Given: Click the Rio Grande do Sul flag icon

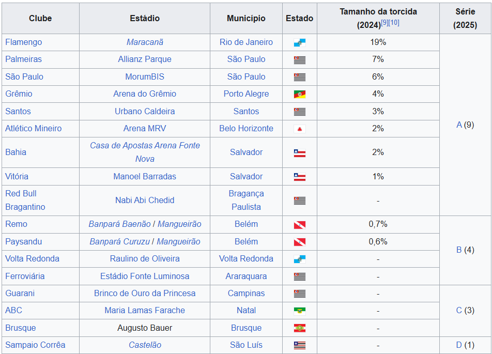Looking at the screenshot, I should (299, 94).
